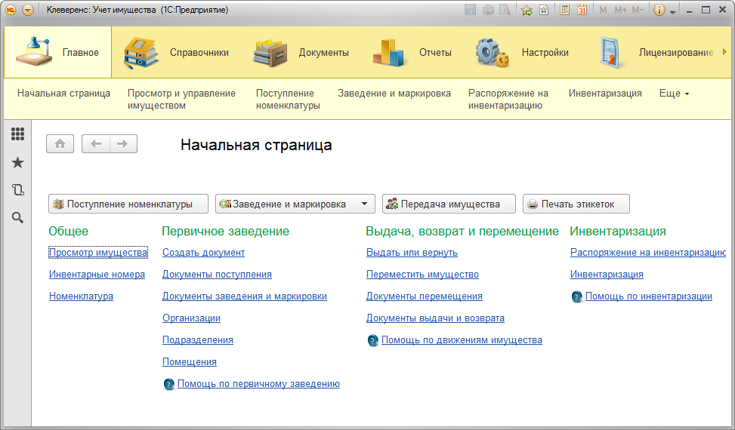735x430 pixels.
Task: Click the Печать этикеток button
Action: click(576, 204)
